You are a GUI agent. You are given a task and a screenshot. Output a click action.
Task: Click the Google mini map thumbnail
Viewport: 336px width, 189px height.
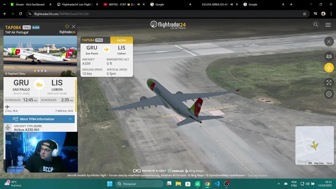click(x=314, y=145)
